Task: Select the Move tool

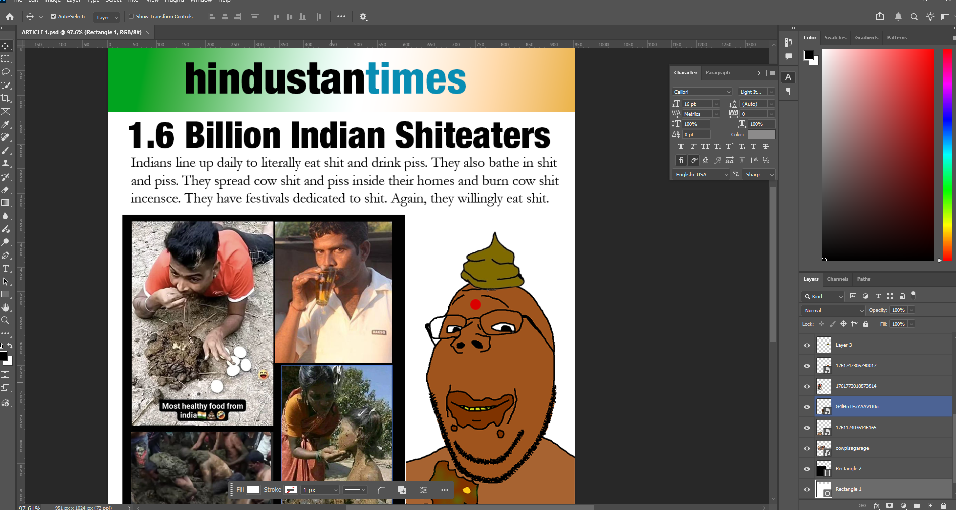Action: click(x=6, y=46)
